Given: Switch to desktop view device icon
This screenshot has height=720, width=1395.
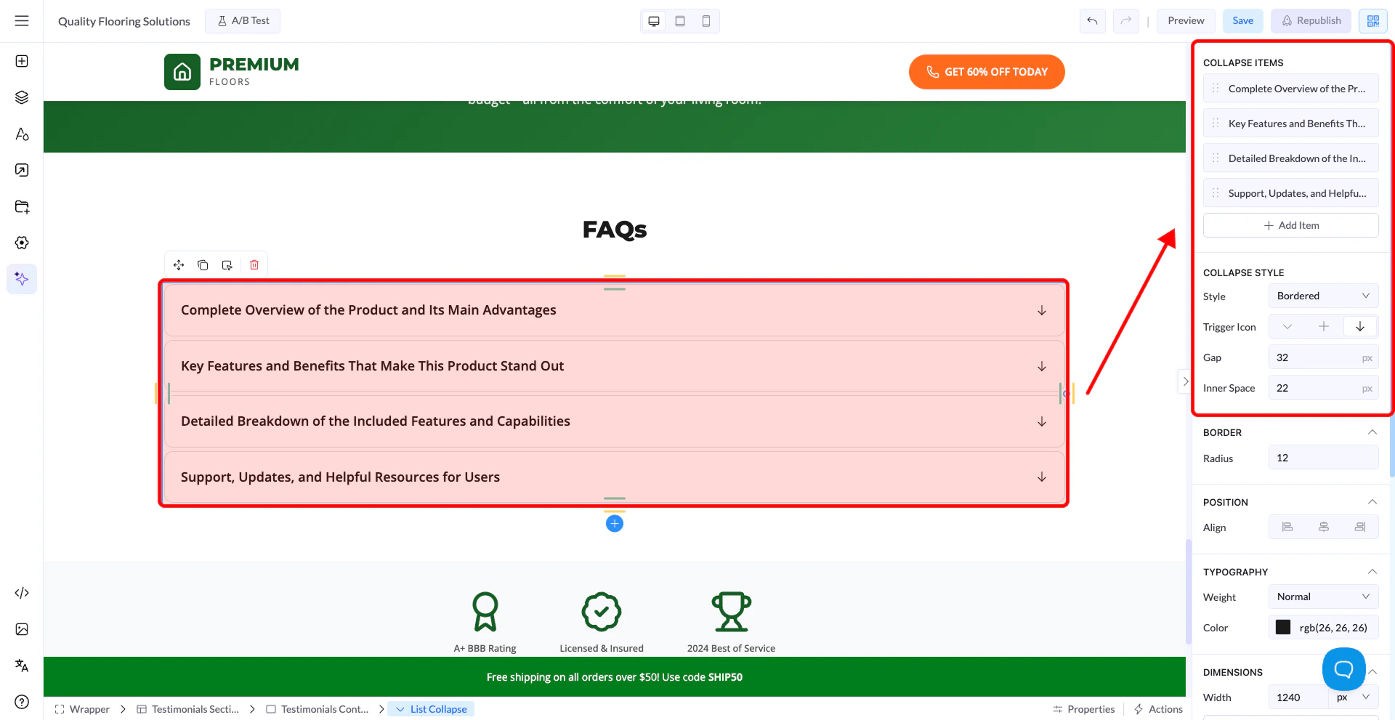Looking at the screenshot, I should [x=654, y=21].
